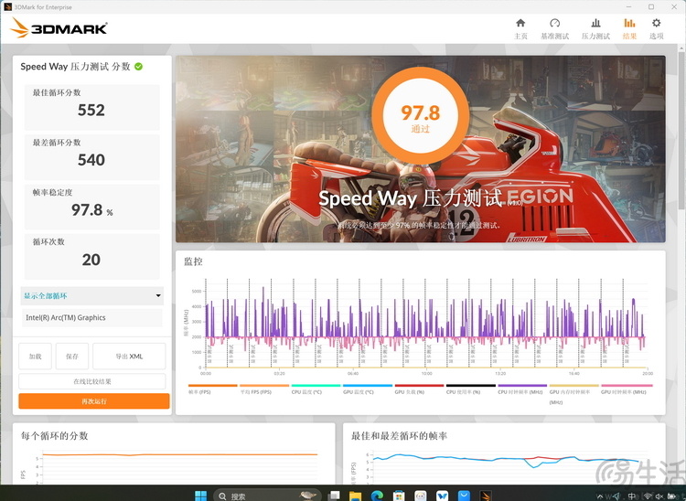Open the 压力测试 stress test icon
Image resolution: width=686 pixels, height=501 pixels.
[595, 23]
